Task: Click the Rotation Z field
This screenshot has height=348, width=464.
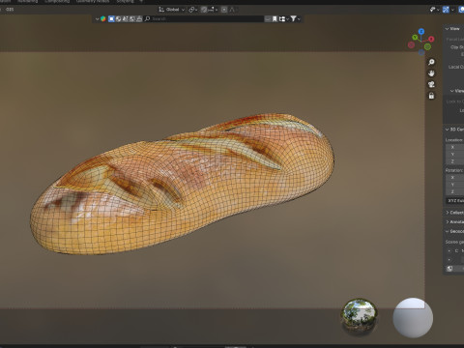Action: [454, 191]
